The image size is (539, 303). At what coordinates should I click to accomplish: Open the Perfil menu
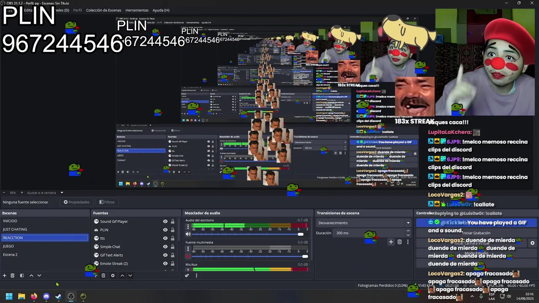click(77, 10)
